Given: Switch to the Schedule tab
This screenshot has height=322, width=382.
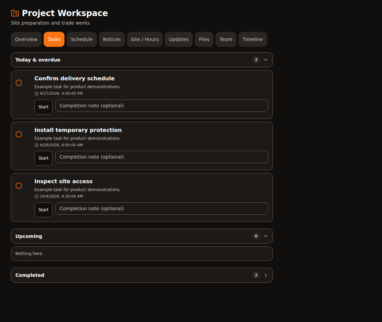Looking at the screenshot, I should tap(82, 39).
